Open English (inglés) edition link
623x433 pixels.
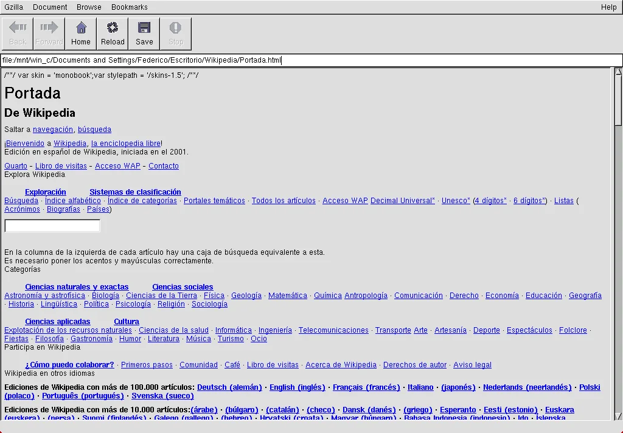tap(297, 387)
